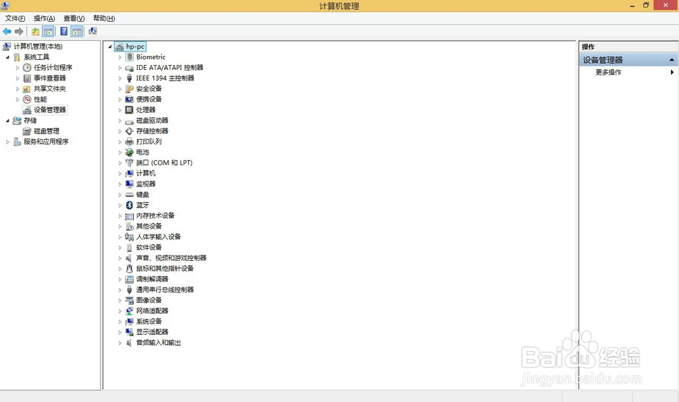The image size is (679, 402).
Task: Click the 性能 icon in left tree
Action: [27, 100]
